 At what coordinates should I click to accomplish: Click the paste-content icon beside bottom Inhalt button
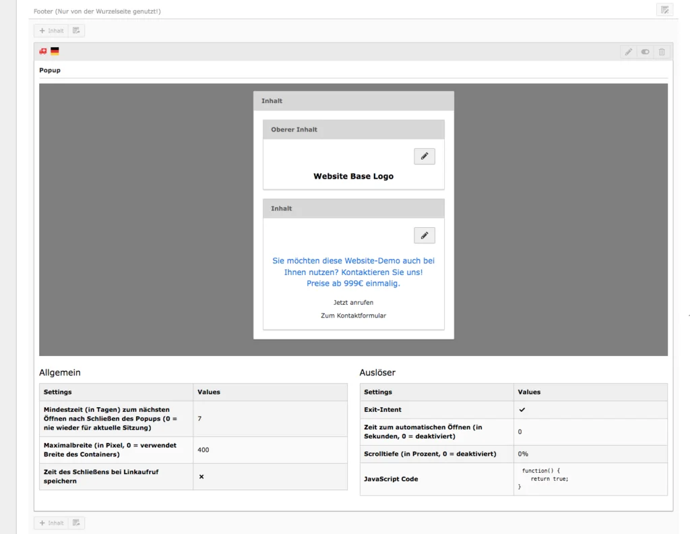76,523
